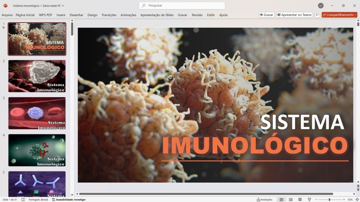Click Acessibilidade: investigar status item
This screenshot has width=360, height=202.
click(x=69, y=199)
